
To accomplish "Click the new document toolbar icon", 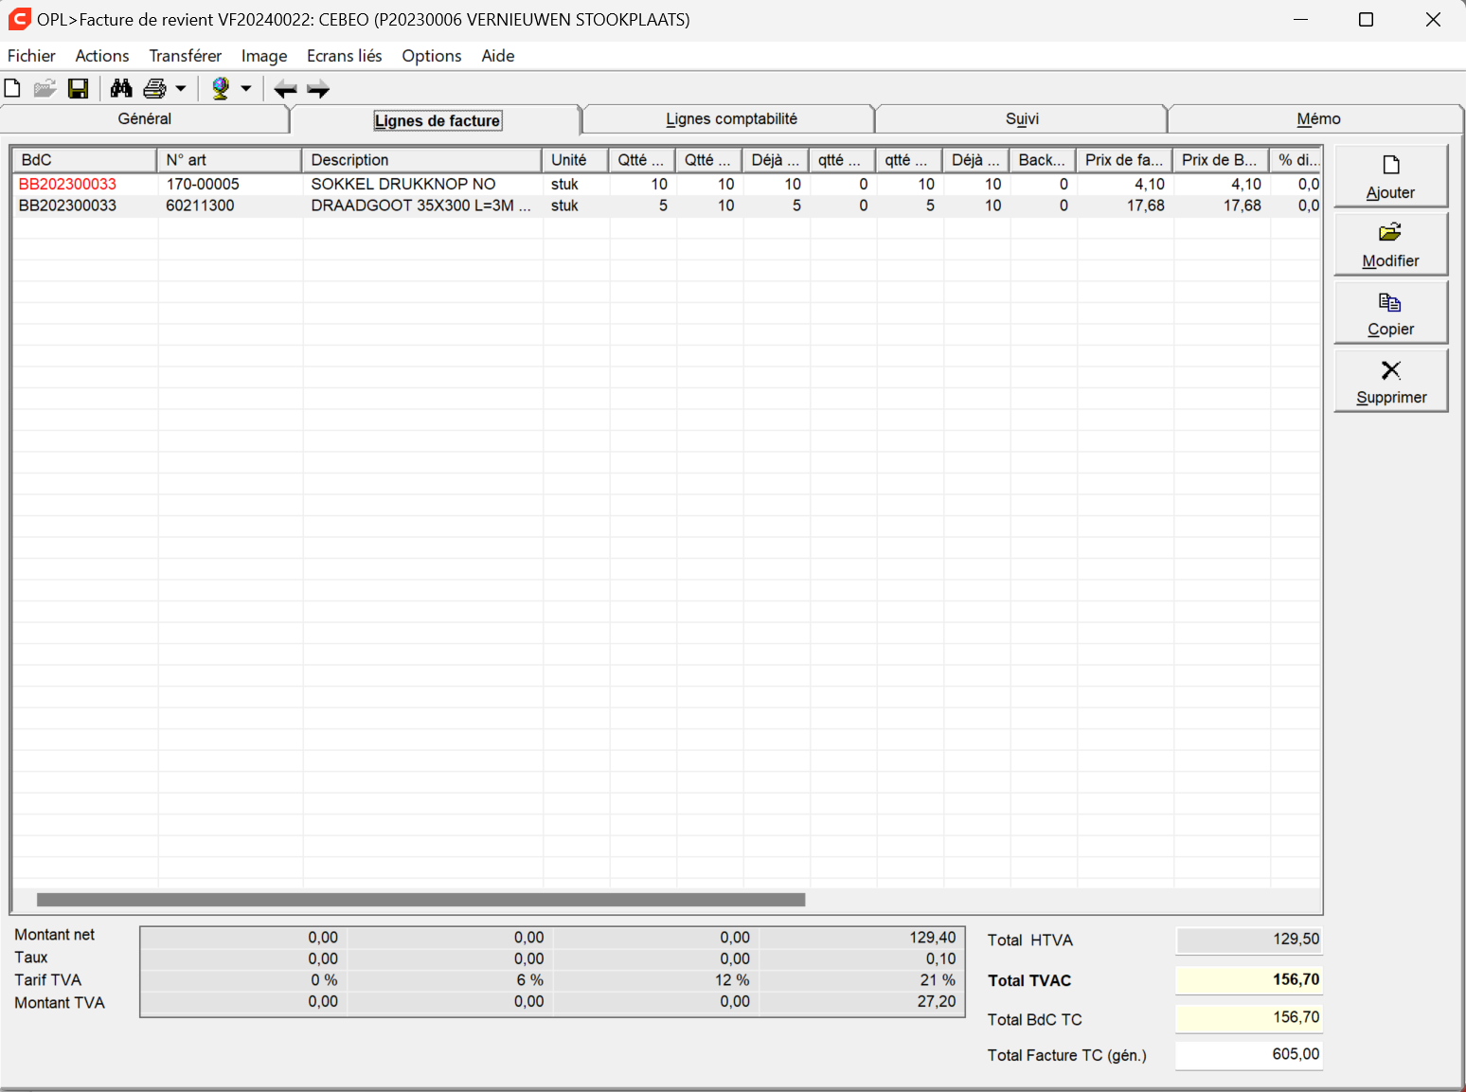I will 12,89.
